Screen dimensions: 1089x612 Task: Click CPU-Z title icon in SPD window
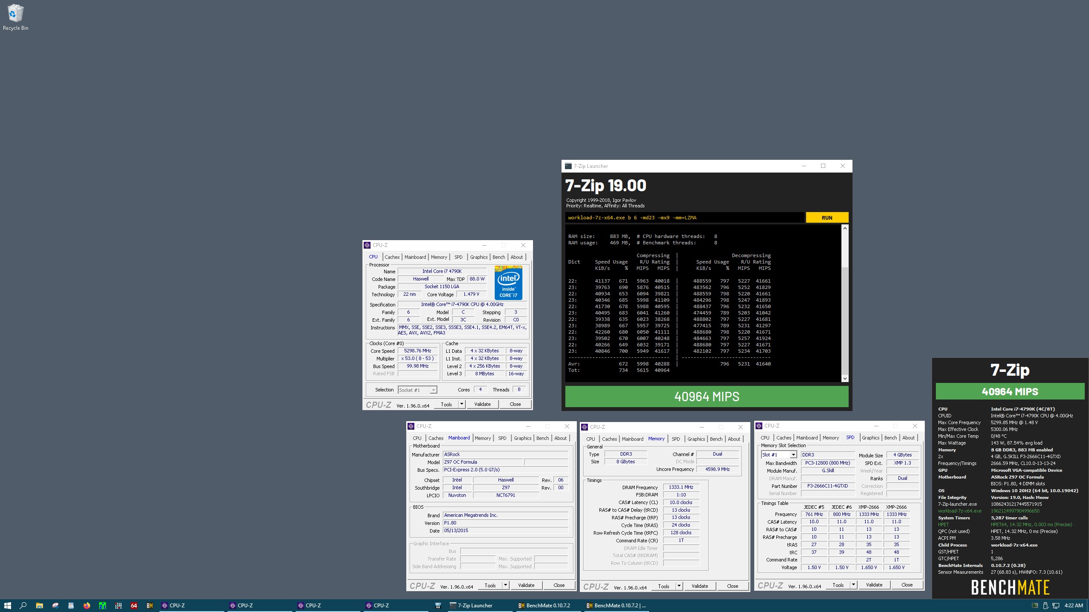pos(759,426)
